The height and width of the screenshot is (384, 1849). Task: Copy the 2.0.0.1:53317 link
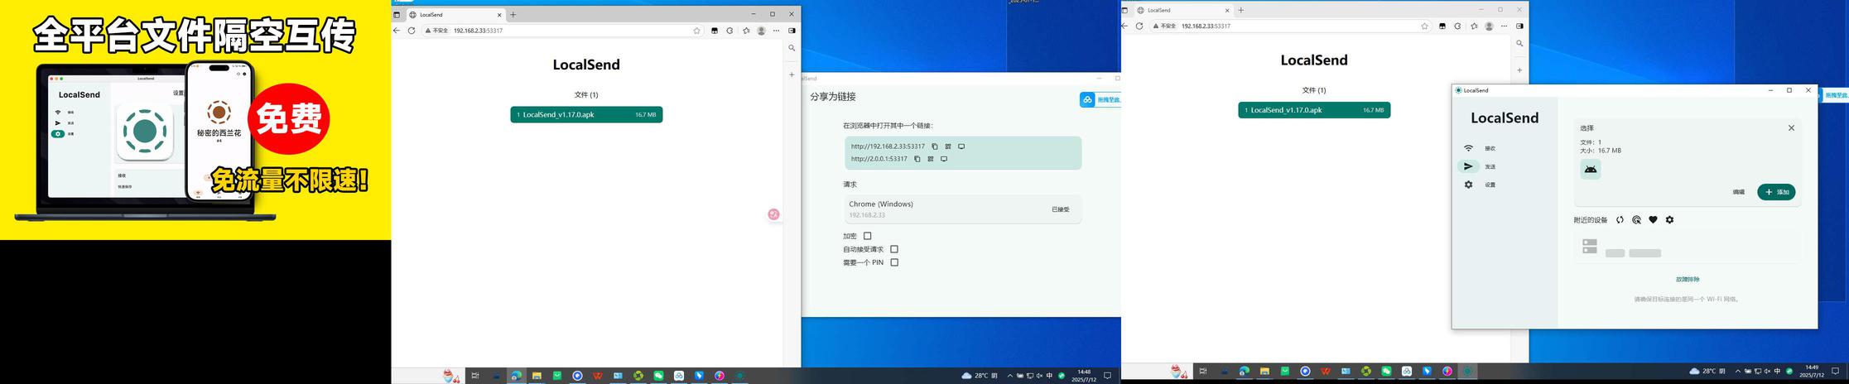point(917,159)
